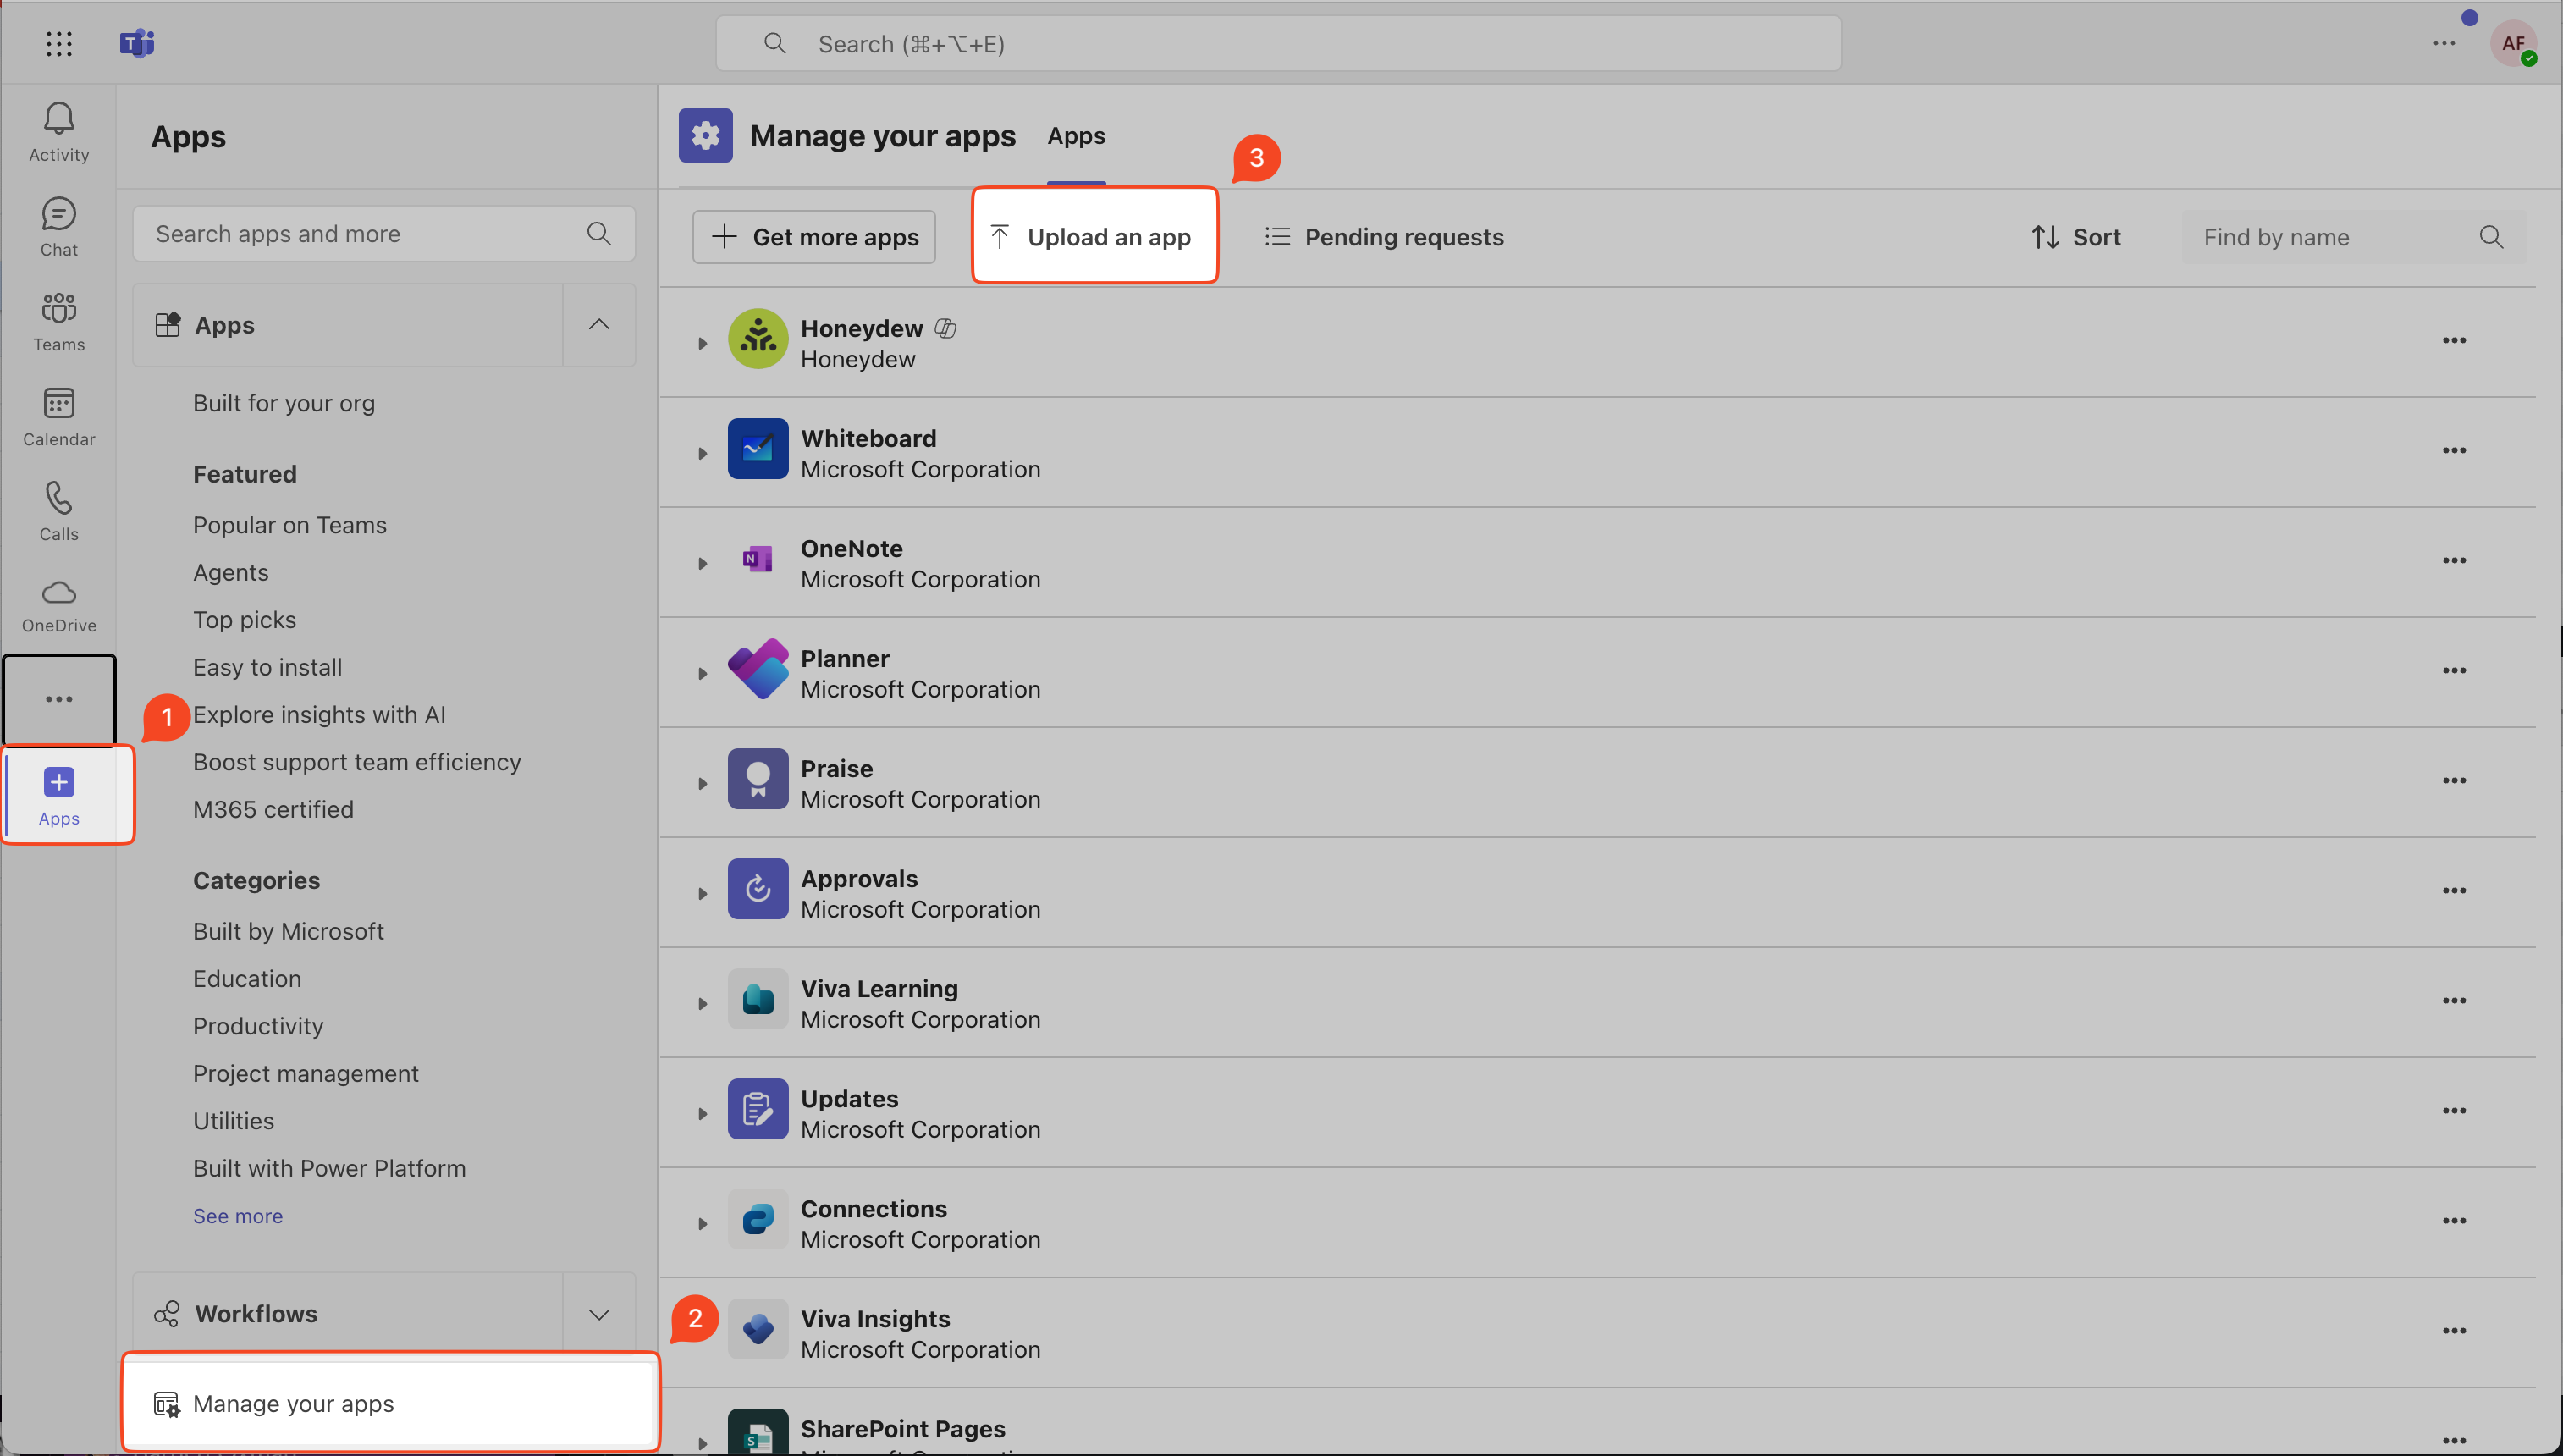Open the Chat sidebar icon
Image resolution: width=2563 pixels, height=1456 pixels.
(x=59, y=226)
